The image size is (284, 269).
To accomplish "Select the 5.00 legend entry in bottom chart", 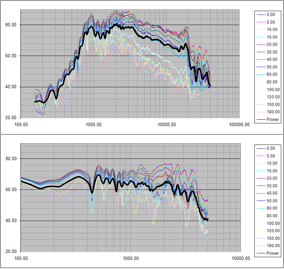I will click(266, 156).
